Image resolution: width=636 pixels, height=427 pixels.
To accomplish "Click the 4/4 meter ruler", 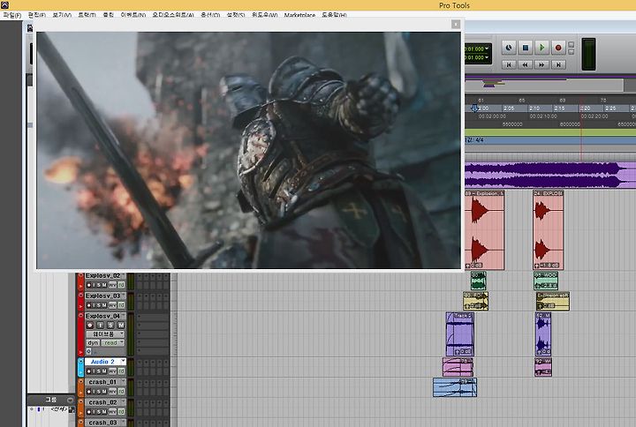I will point(550,140).
